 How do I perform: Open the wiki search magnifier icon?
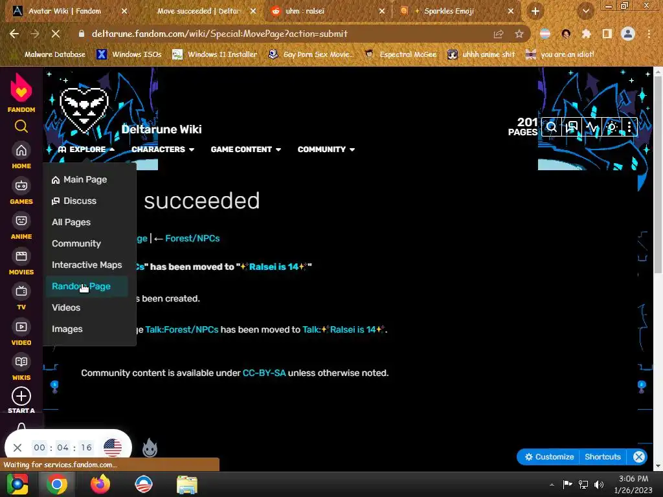click(552, 127)
